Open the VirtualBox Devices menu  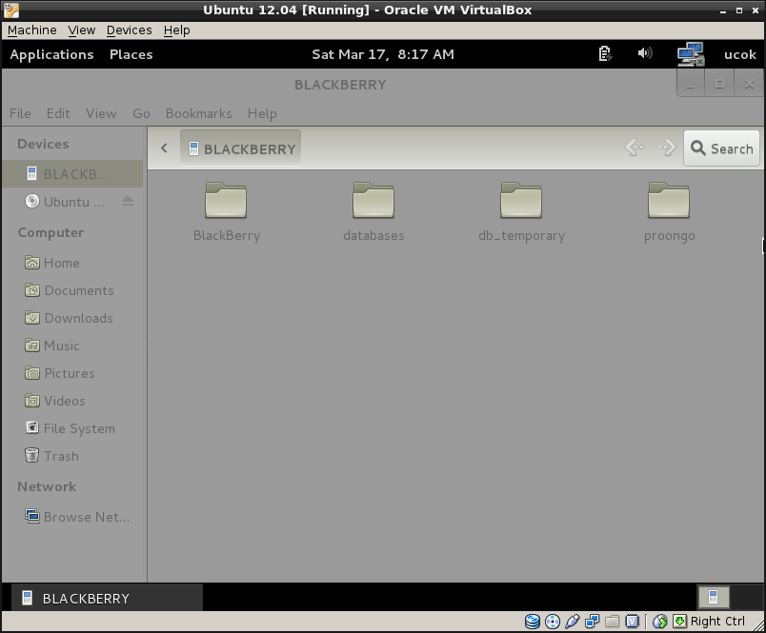pos(129,30)
